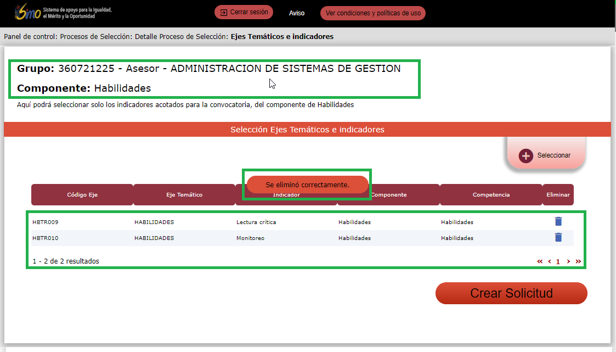Image resolution: width=616 pixels, height=352 pixels.
Task: Delete the HBTR009 row with trash icon
Action: tap(558, 221)
